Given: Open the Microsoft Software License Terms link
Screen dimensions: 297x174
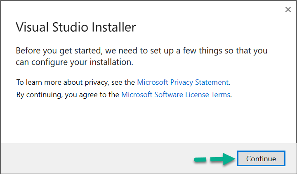Looking at the screenshot, I should [x=175, y=95].
